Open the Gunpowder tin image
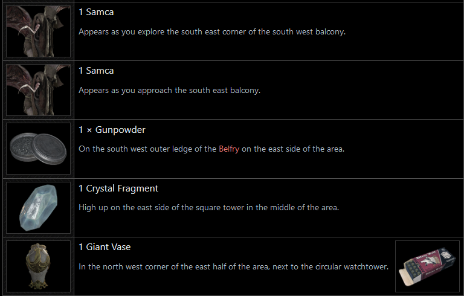This screenshot has width=464, height=296. pos(38,149)
